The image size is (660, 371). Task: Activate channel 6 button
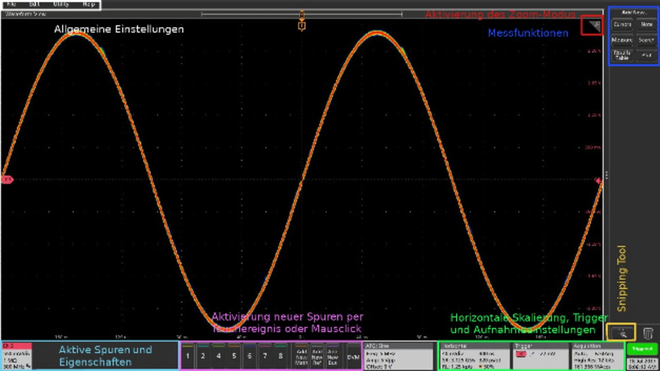(x=249, y=356)
